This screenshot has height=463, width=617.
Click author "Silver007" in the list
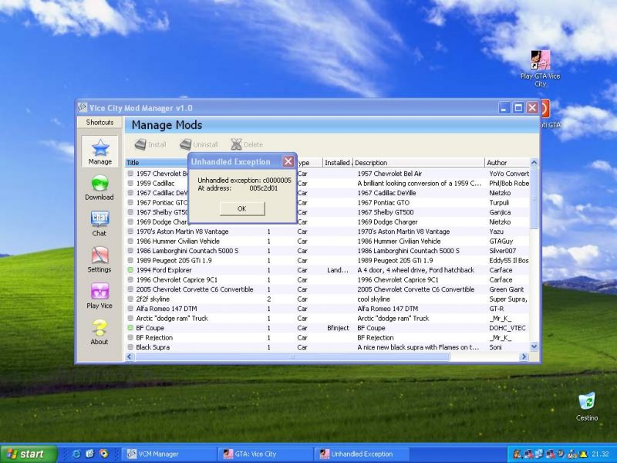(503, 251)
